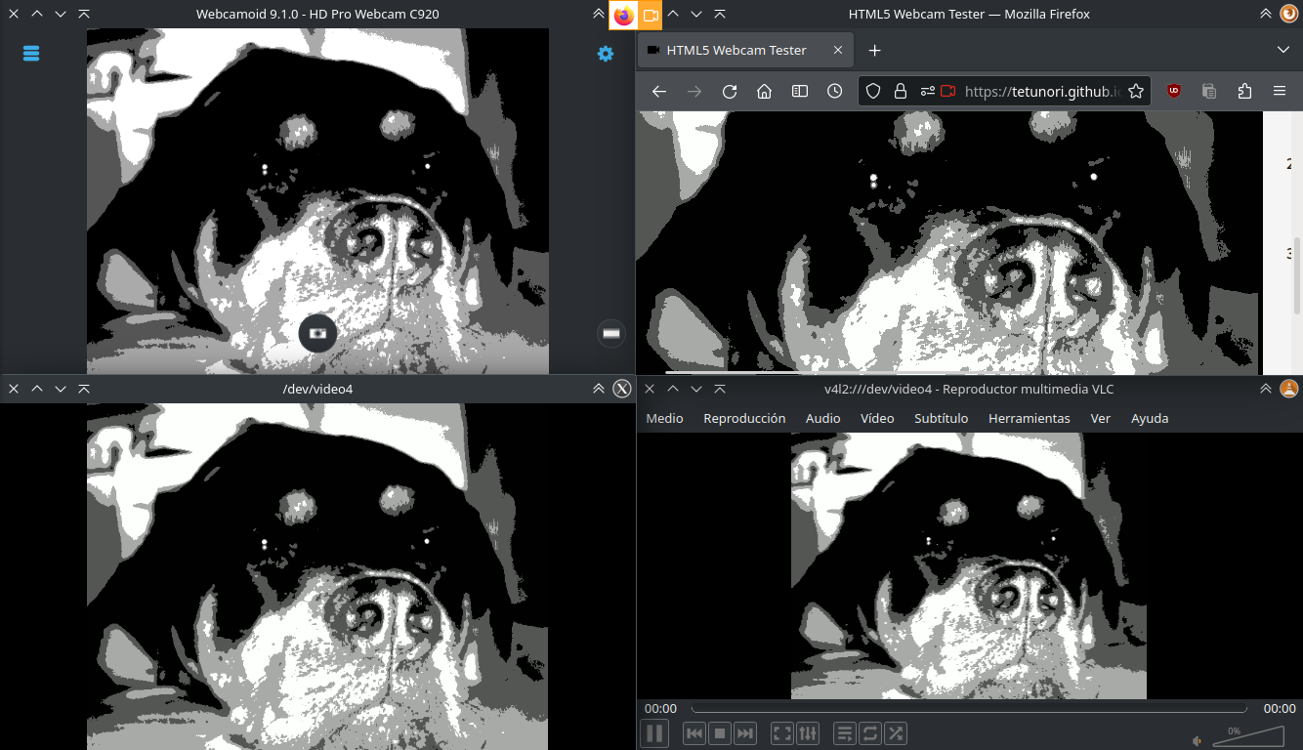Toggle VLC loop playback mode
This screenshot has width=1303, height=750.
(870, 732)
